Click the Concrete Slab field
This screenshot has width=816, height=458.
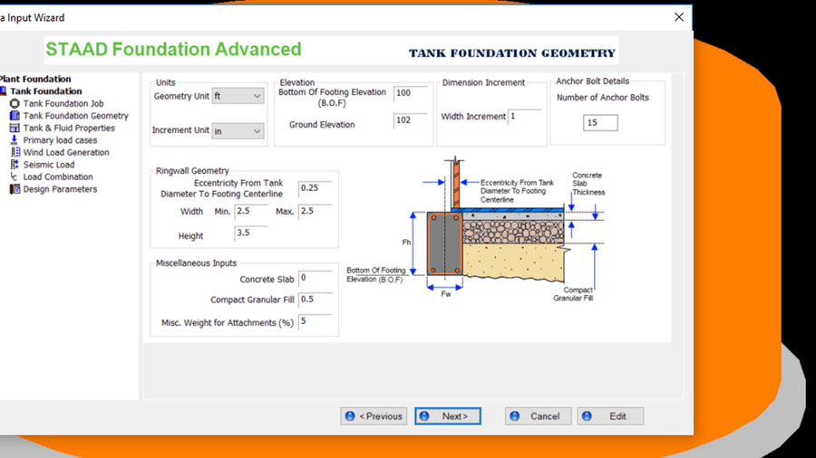[315, 279]
